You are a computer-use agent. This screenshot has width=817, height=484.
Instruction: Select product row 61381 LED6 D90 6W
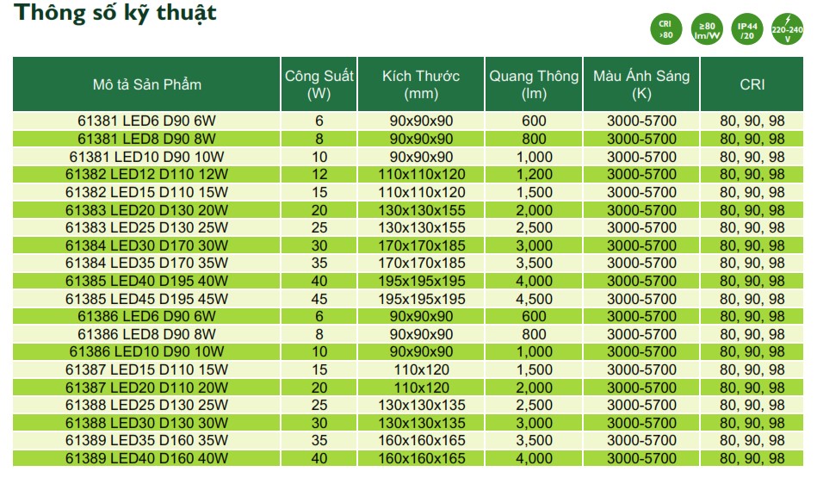(146, 121)
